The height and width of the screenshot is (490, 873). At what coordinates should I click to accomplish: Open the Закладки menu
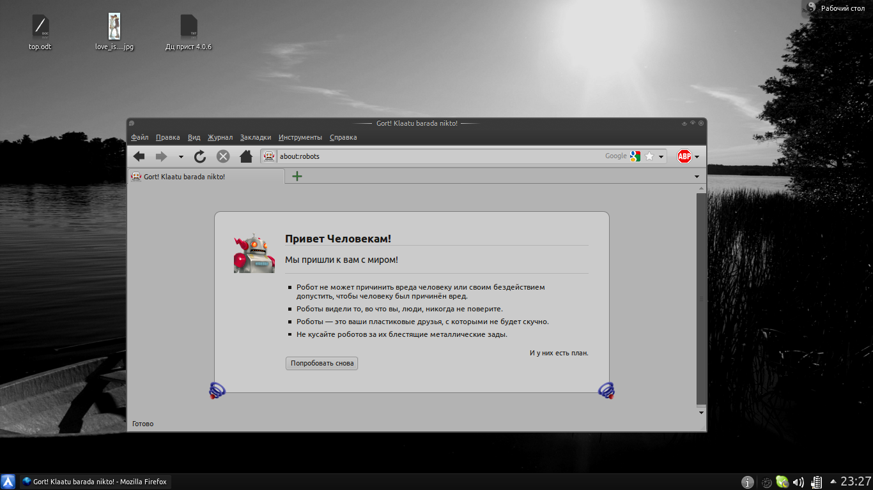click(256, 137)
